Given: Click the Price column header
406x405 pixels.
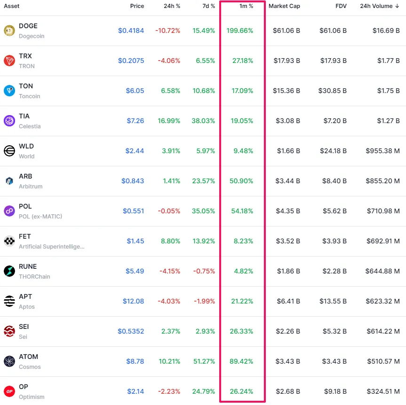Looking at the screenshot, I should click(137, 6).
